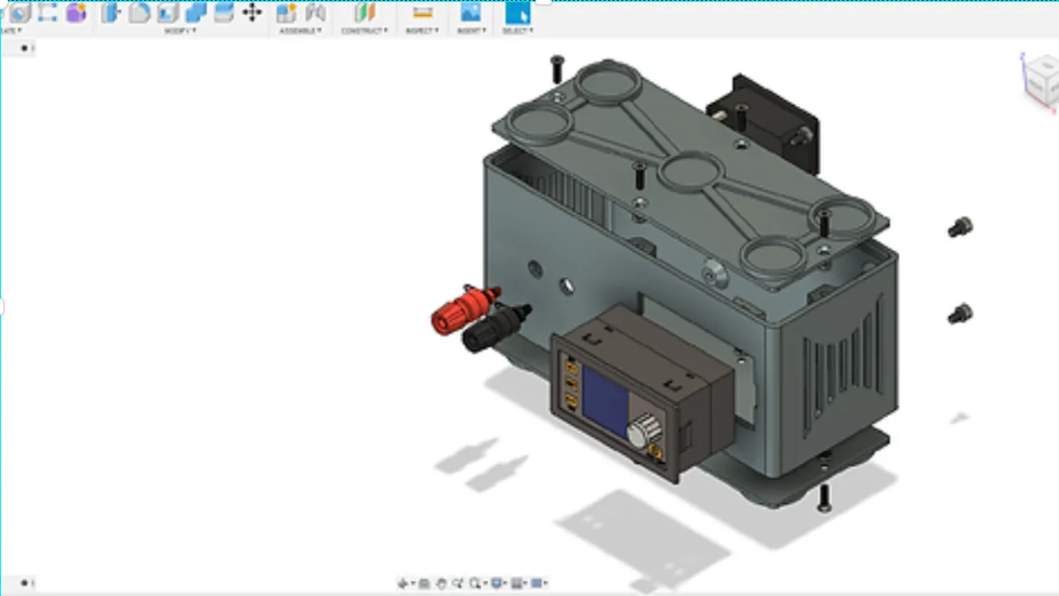Click the Measure ruler icon
1059x596 pixels.
[423, 12]
